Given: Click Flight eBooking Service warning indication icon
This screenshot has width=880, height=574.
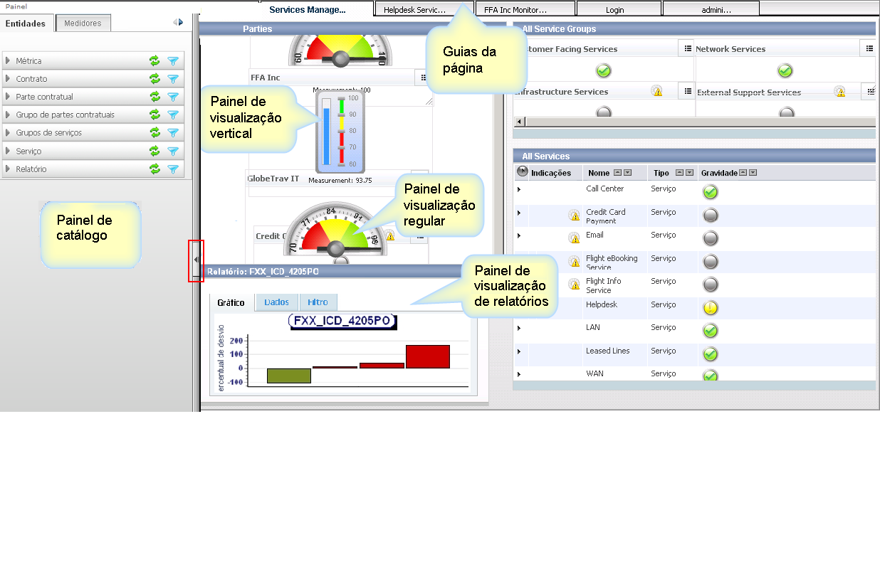Looking at the screenshot, I should coord(574,262).
